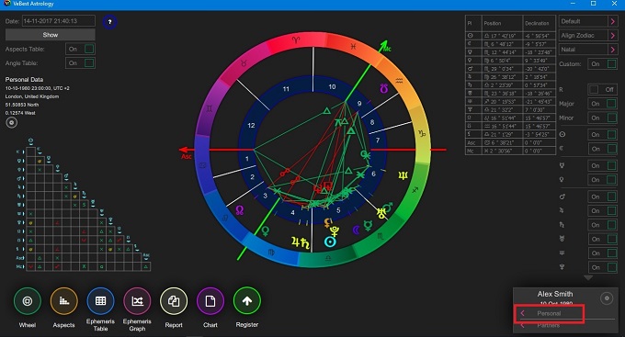
Task: Toggle the Major aspects switch
Action: tap(603, 104)
